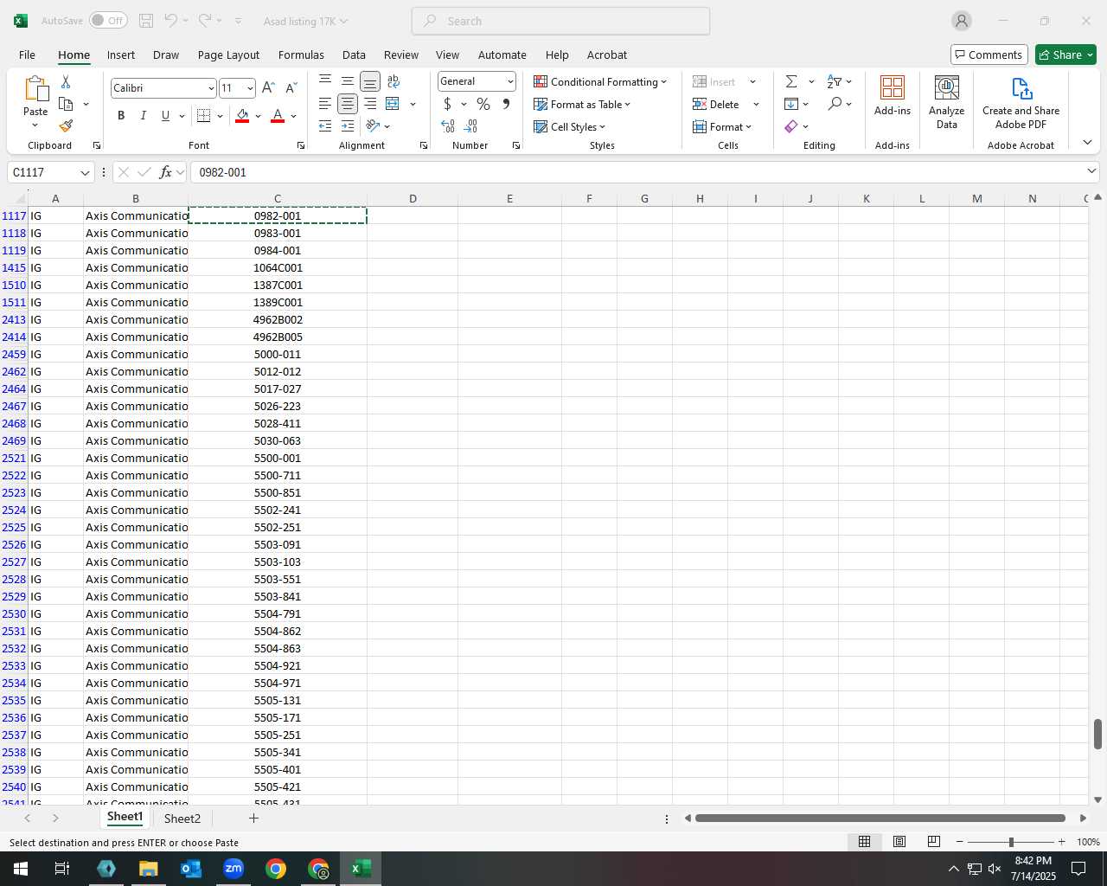Switch to the Data tab
This screenshot has height=886, width=1107.
coord(354,55)
